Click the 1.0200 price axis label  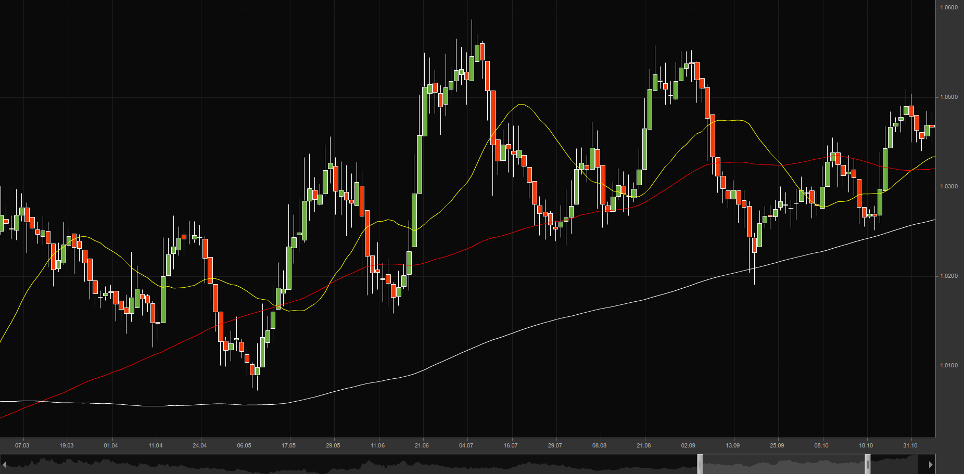pyautogui.click(x=949, y=276)
